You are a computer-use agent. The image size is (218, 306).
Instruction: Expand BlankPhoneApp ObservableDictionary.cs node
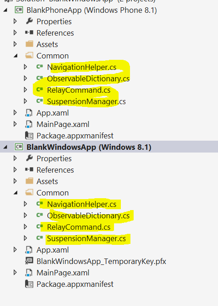click(26, 78)
